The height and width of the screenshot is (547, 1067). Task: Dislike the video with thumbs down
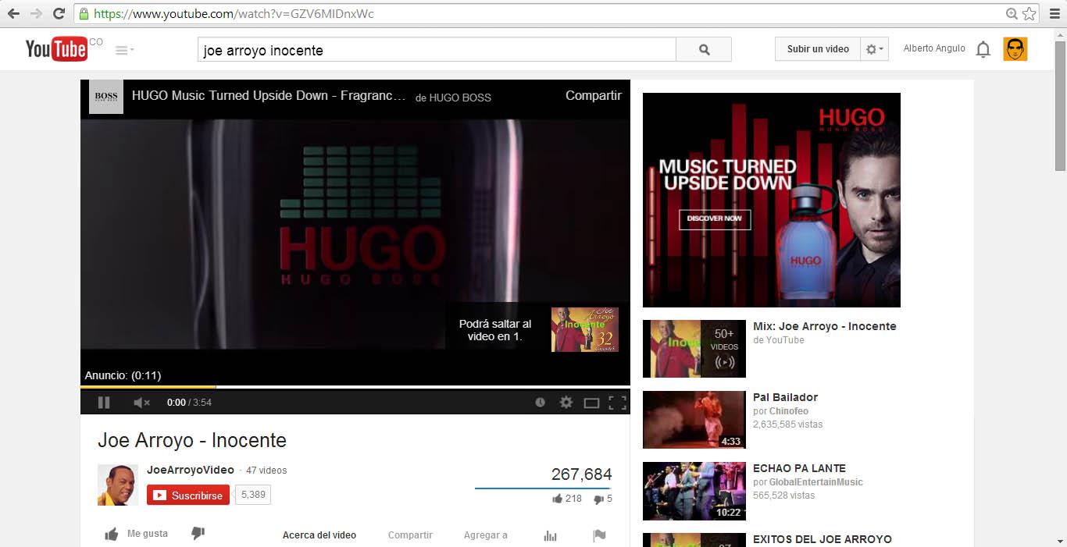[198, 534]
